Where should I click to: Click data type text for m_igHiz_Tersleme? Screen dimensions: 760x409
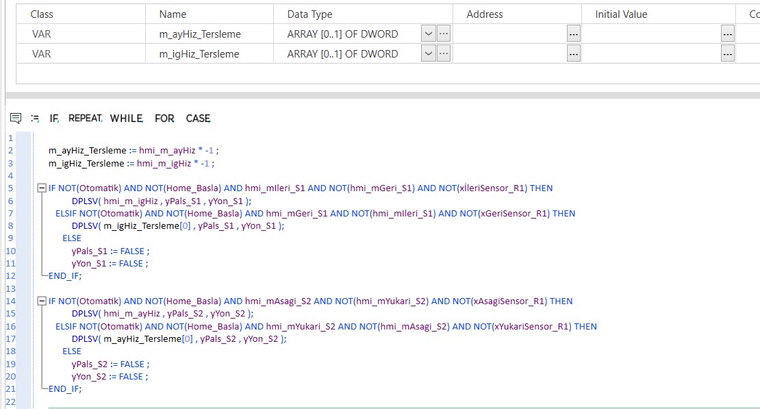pyautogui.click(x=342, y=53)
